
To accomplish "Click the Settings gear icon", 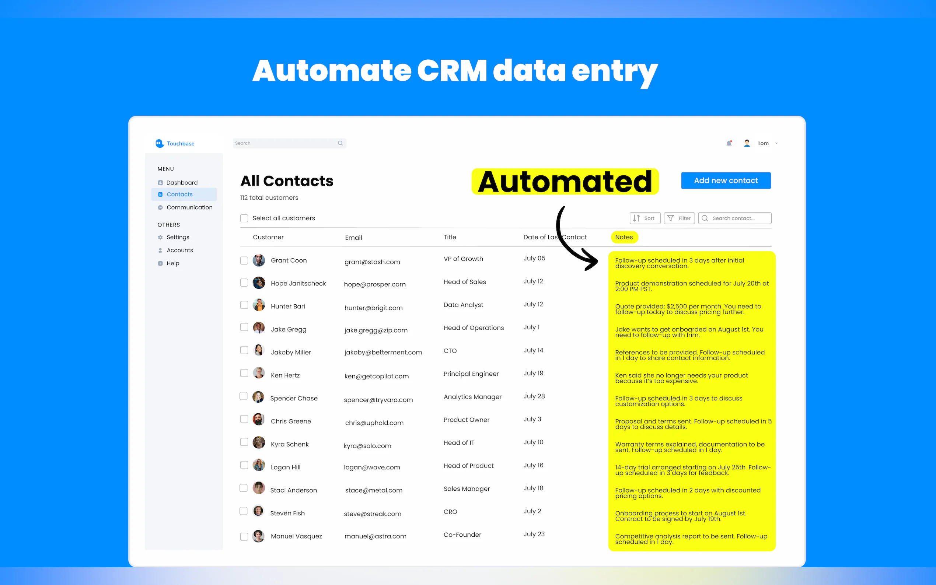I will point(160,237).
